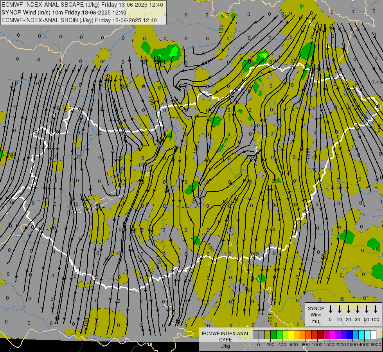Click the 600 tick label in CAPE legend

[294, 345]
